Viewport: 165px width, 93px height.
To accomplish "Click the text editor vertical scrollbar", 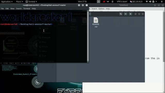I will pos(164,37).
